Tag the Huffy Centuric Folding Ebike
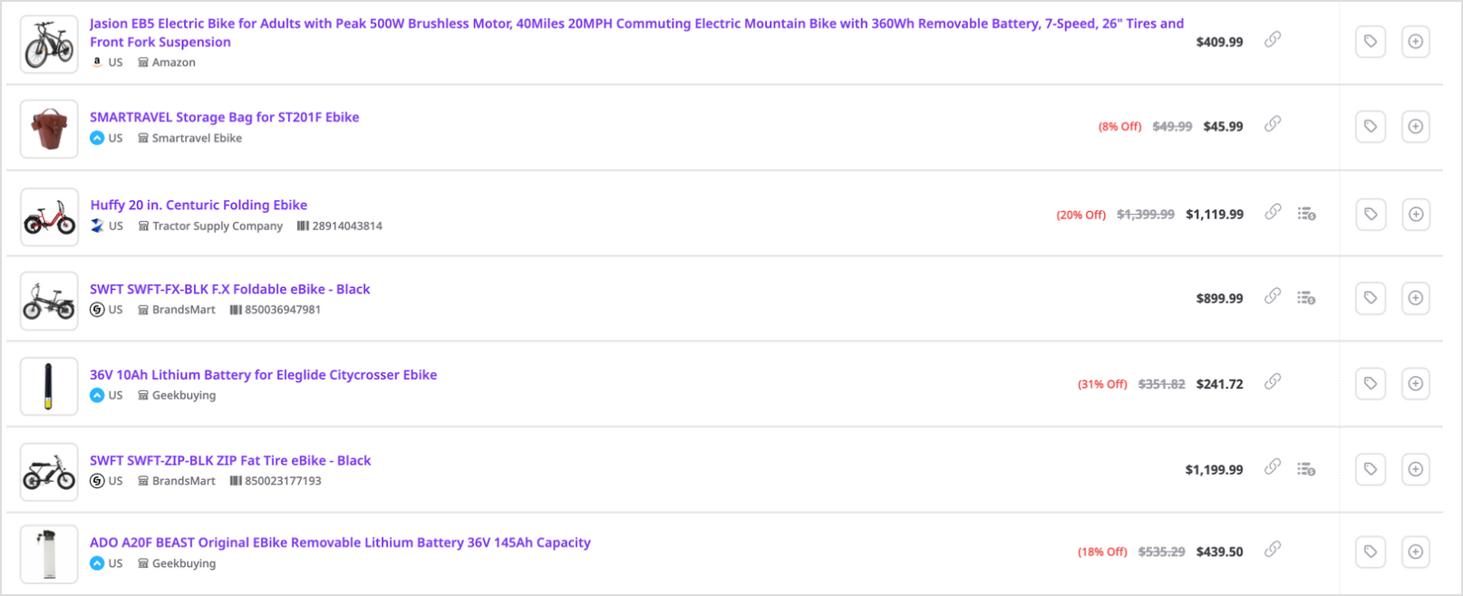The image size is (1463, 596). [1371, 214]
